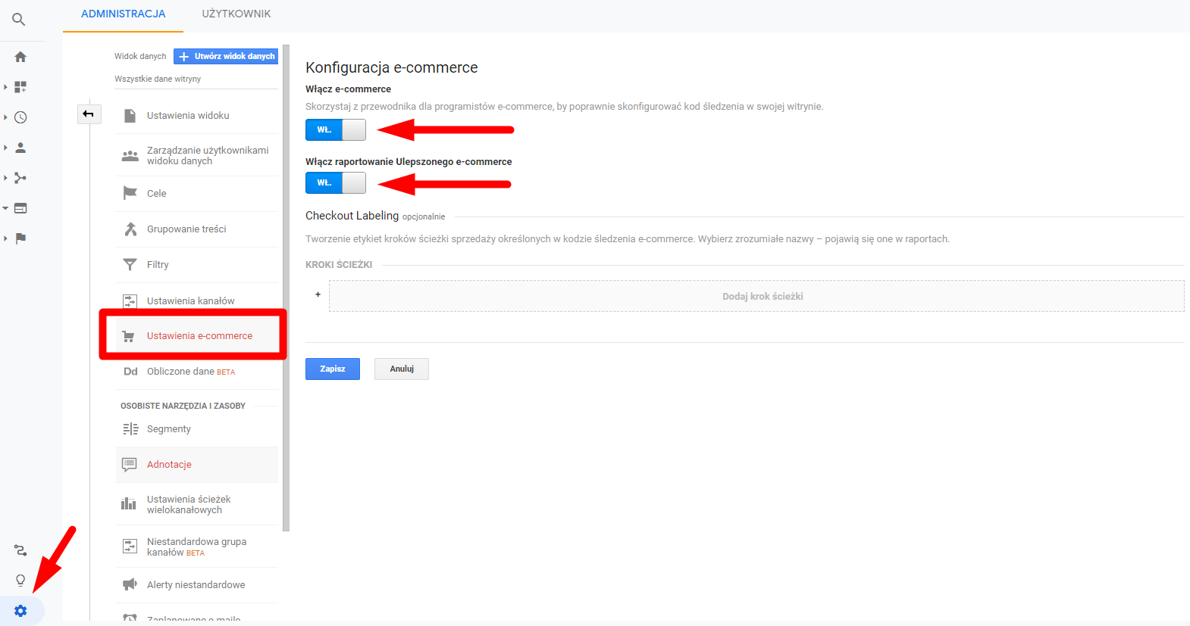Screen dimensions: 1190x626
Task: Open the Wszystkie dane witryny view selector
Action: tap(196, 79)
